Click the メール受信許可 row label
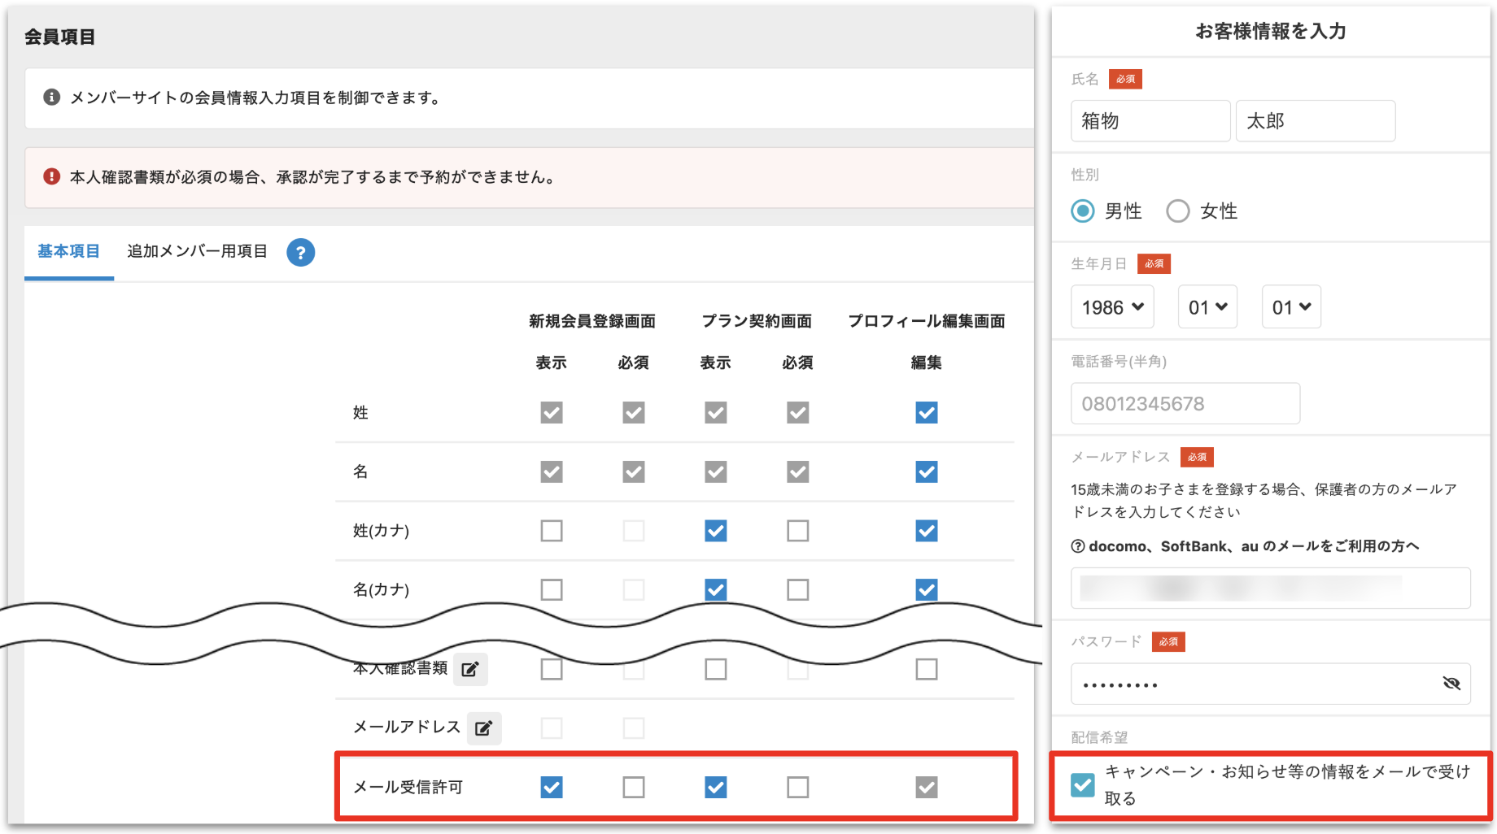Viewport: 1497px width, 834px height. tap(408, 787)
